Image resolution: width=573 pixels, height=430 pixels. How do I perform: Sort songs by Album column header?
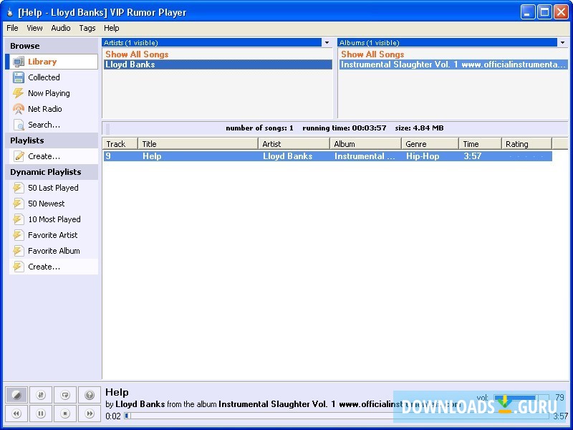point(366,144)
